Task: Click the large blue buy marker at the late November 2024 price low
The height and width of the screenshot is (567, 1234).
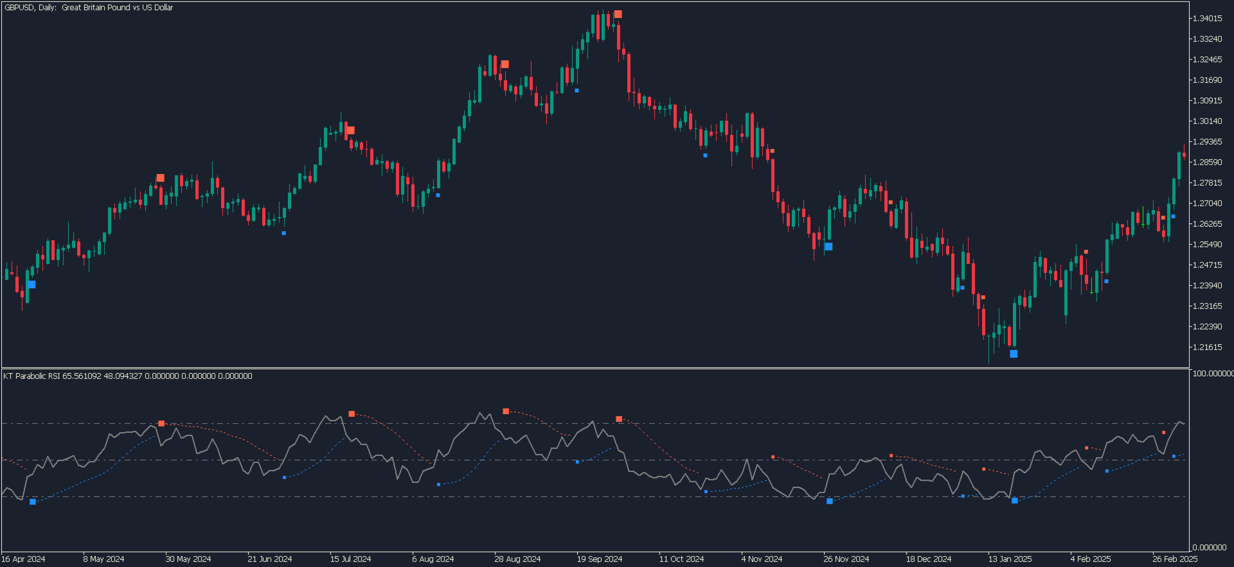Action: [828, 247]
